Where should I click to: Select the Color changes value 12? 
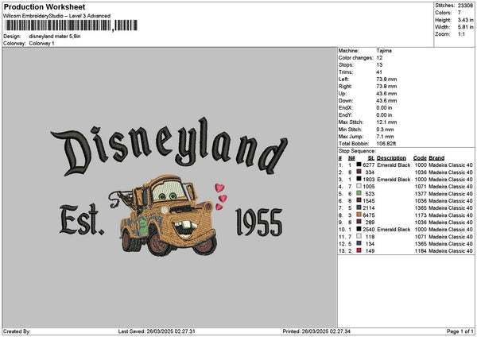pyautogui.click(x=379, y=58)
